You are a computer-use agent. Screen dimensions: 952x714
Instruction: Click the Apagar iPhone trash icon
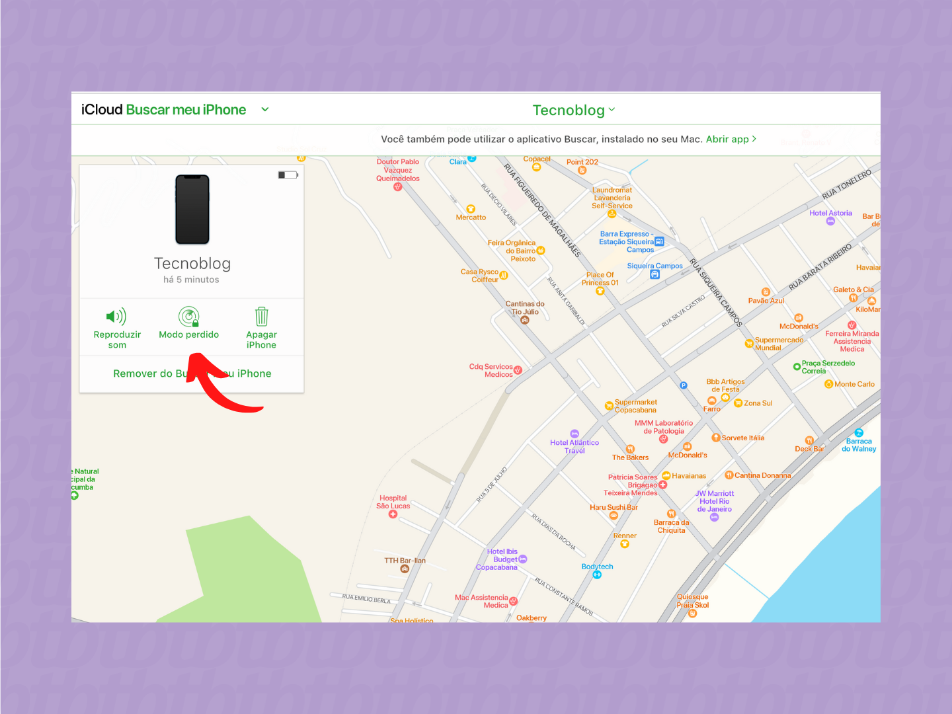click(261, 316)
